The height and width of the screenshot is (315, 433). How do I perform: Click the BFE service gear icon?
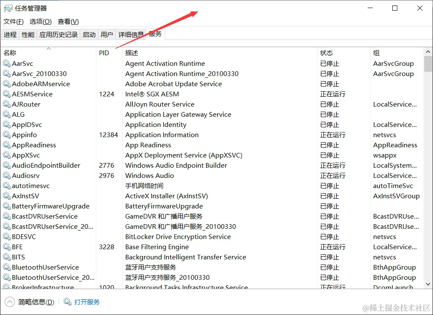7,247
